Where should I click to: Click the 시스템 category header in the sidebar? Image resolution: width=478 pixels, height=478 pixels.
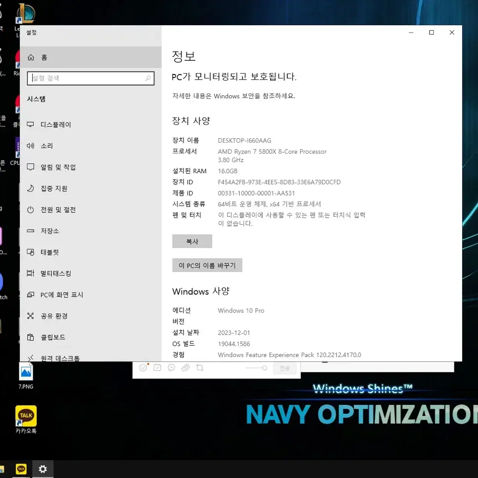36,99
